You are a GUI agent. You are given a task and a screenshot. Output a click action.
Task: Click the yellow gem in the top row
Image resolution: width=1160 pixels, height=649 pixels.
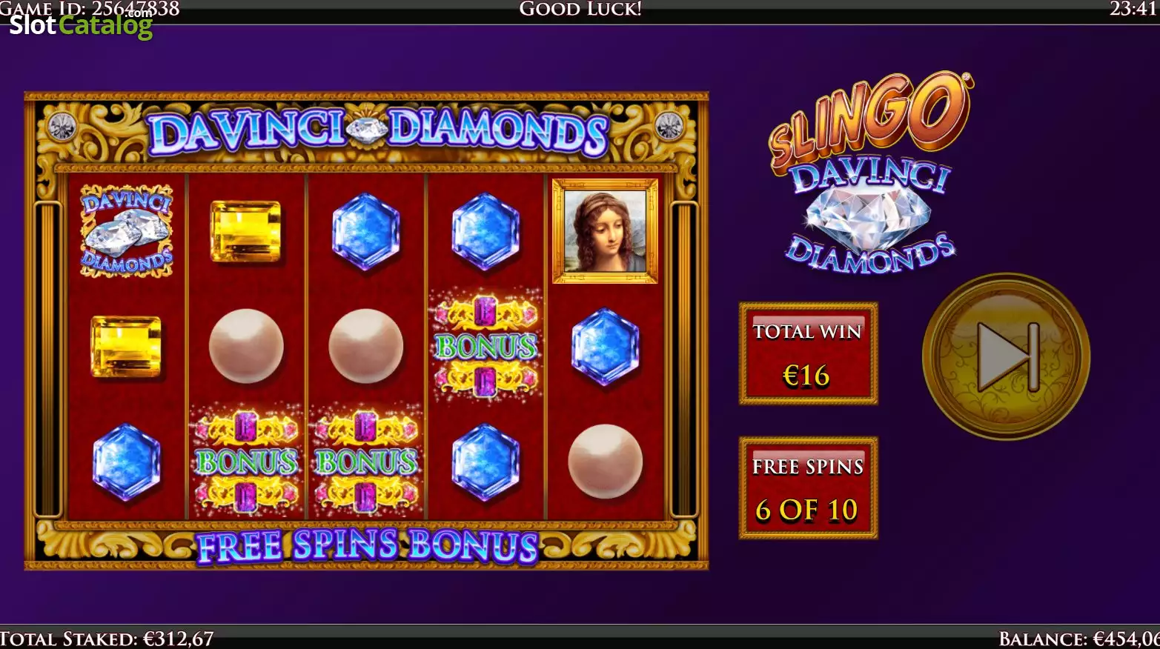coord(246,232)
